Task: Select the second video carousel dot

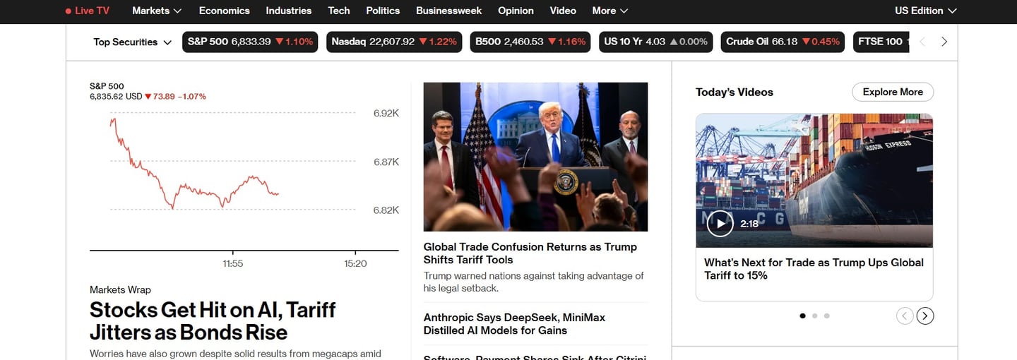Action: tap(814, 316)
